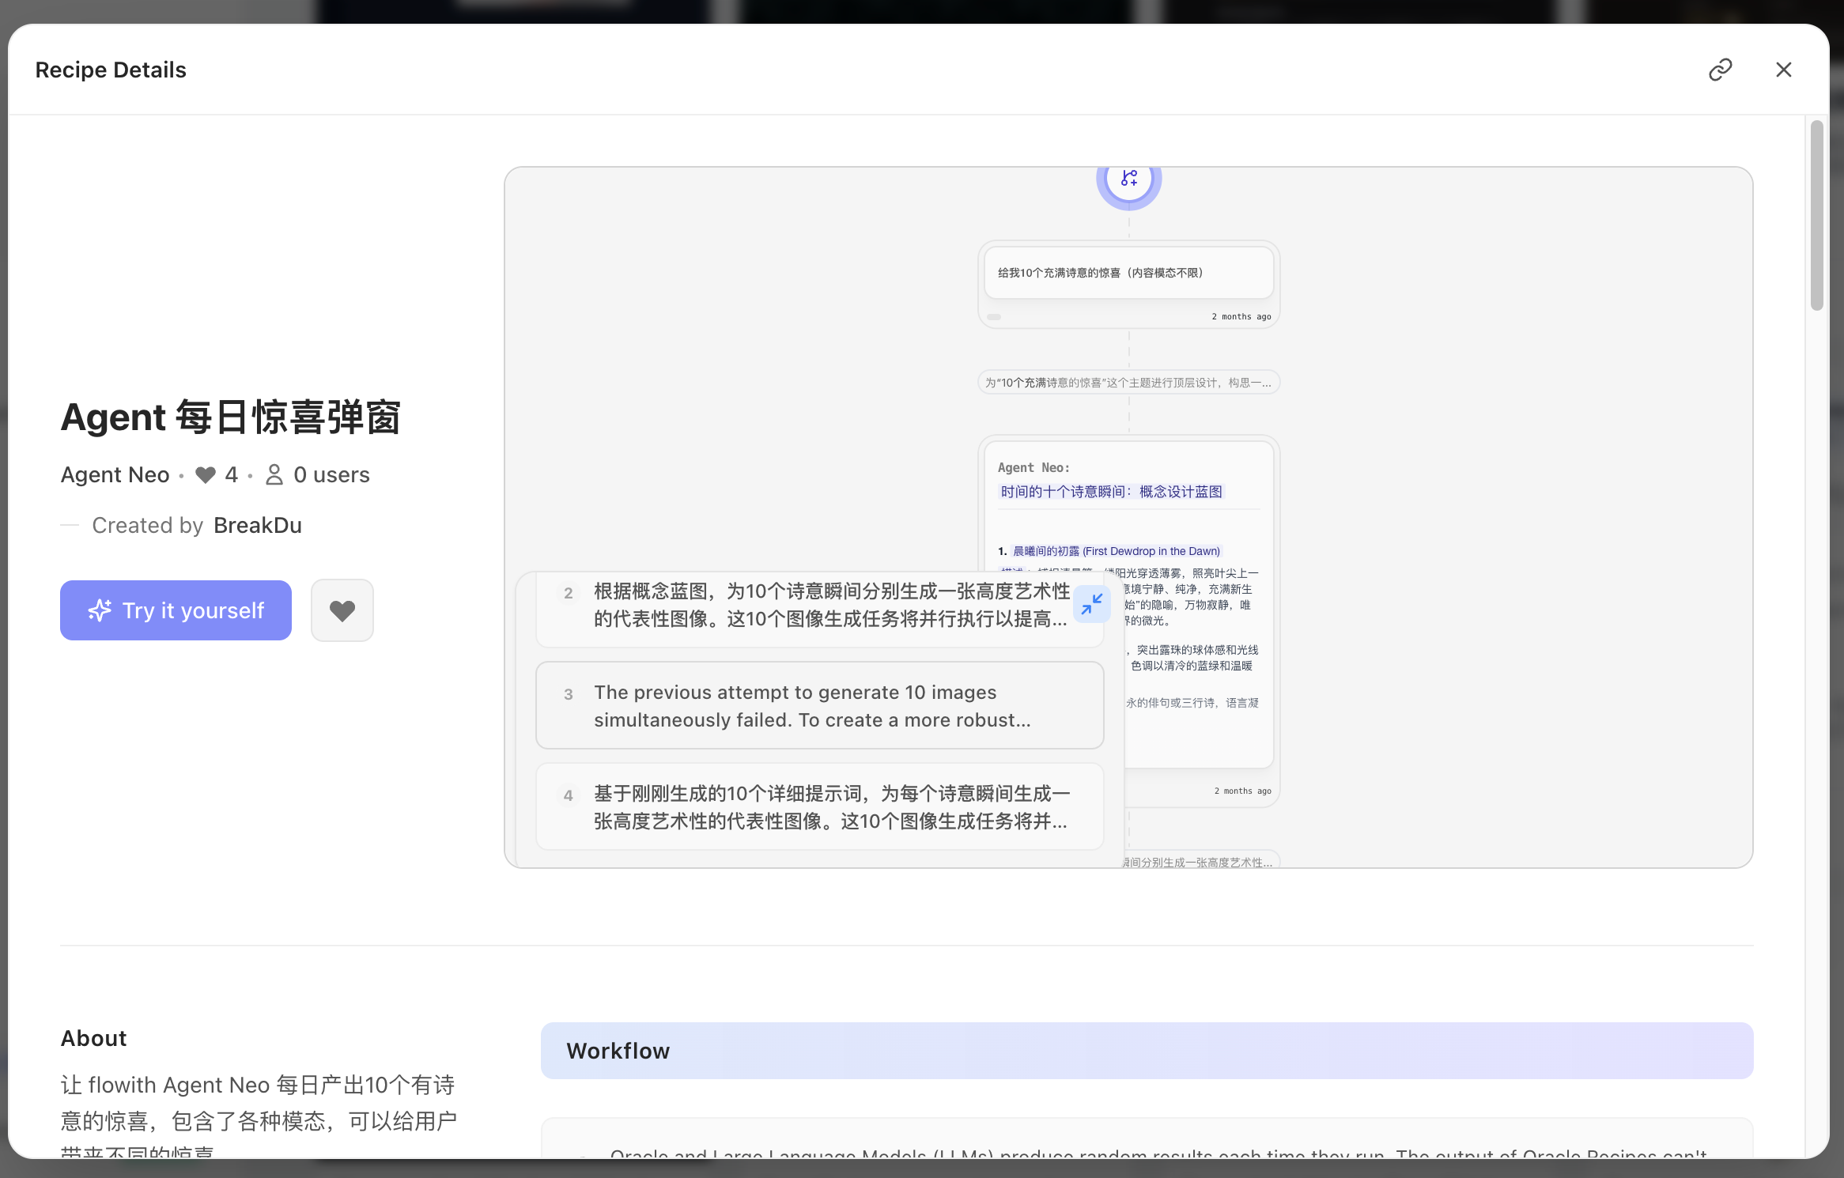Click the prompt node 给我10个充满诗意的惊喜
1844x1178 pixels.
(1128, 274)
